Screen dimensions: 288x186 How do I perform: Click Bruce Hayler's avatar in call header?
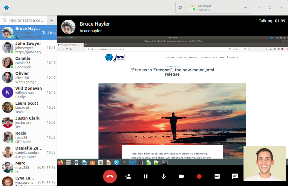(x=68, y=27)
